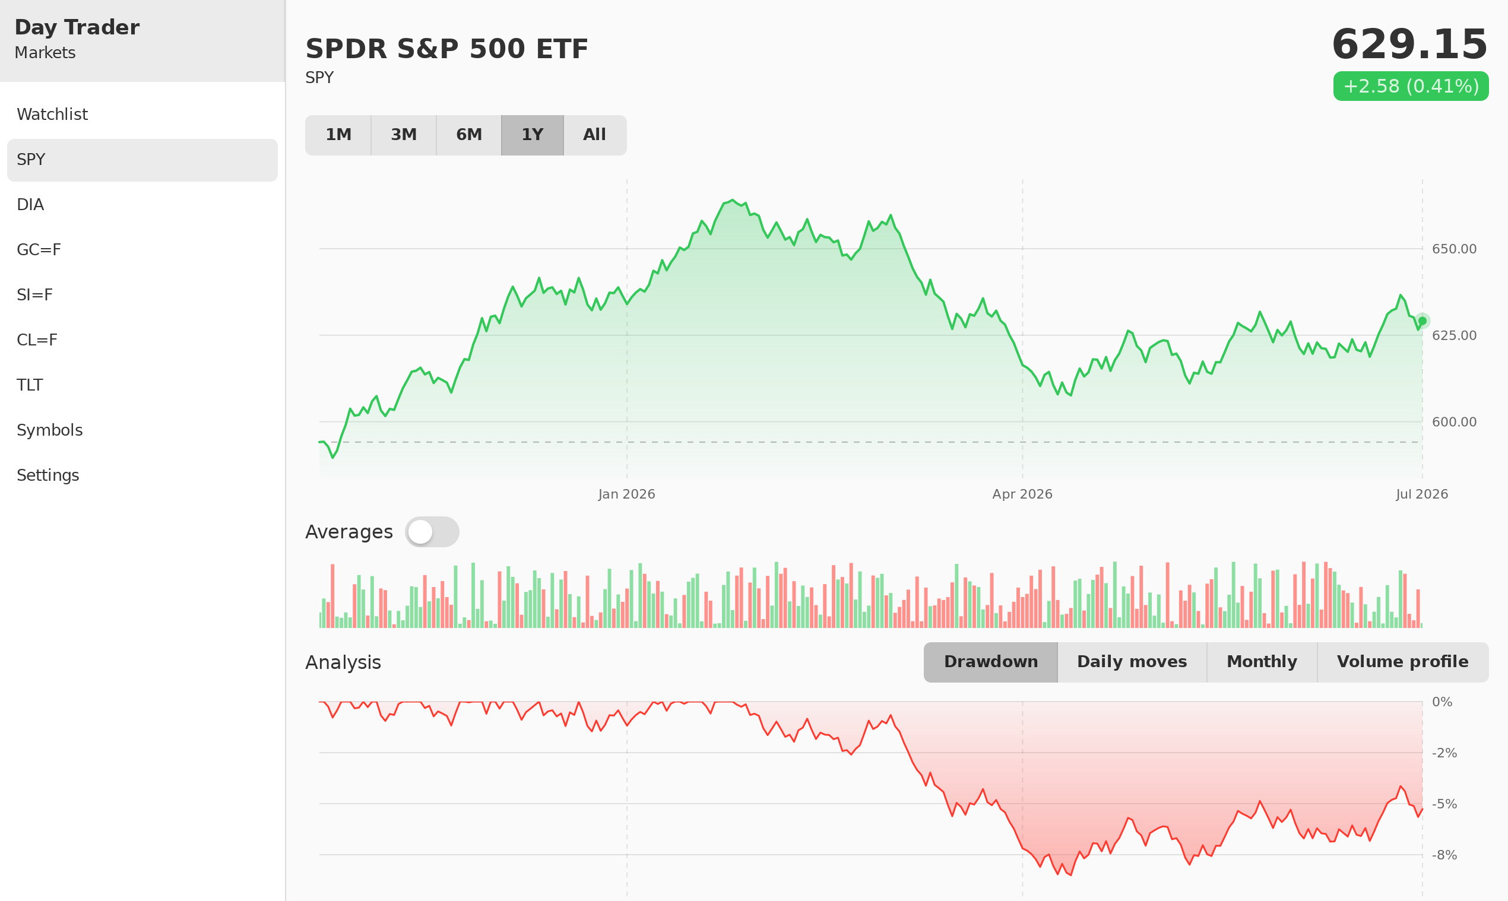Switch to the 3M range
This screenshot has width=1508, height=901.
[404, 135]
